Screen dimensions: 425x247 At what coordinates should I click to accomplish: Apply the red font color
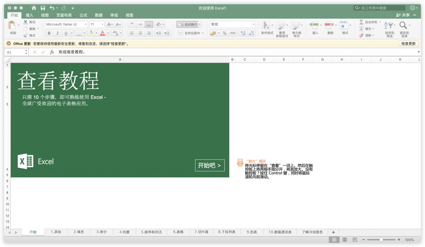pyautogui.click(x=103, y=33)
